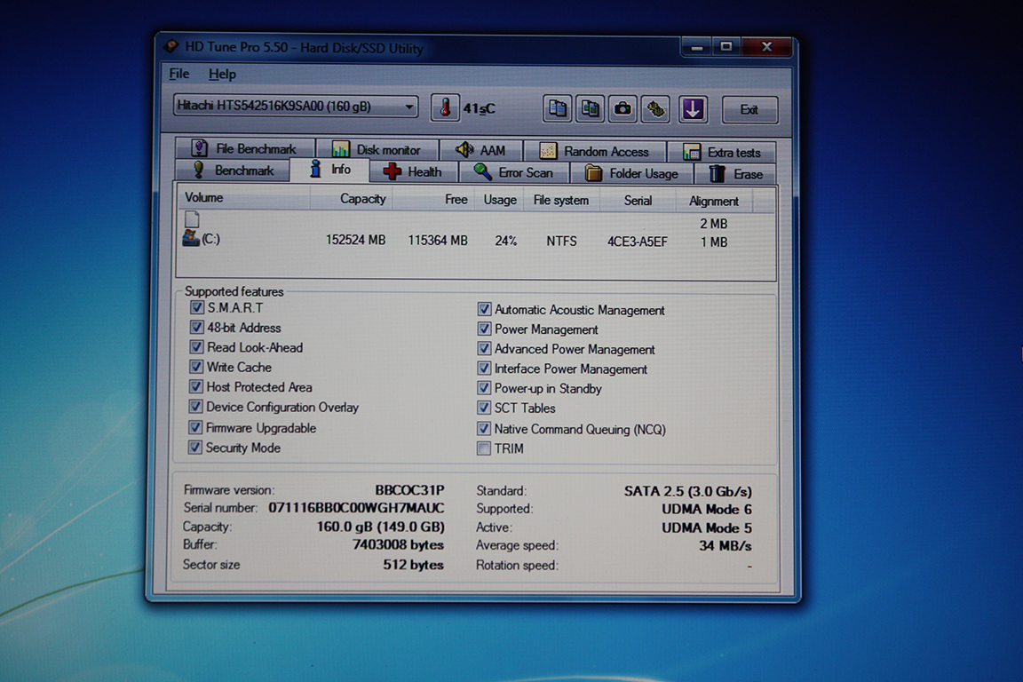Viewport: 1023px width, 682px height.
Task: Click the 4CE3-A5EF serial cell
Action: [x=638, y=242]
